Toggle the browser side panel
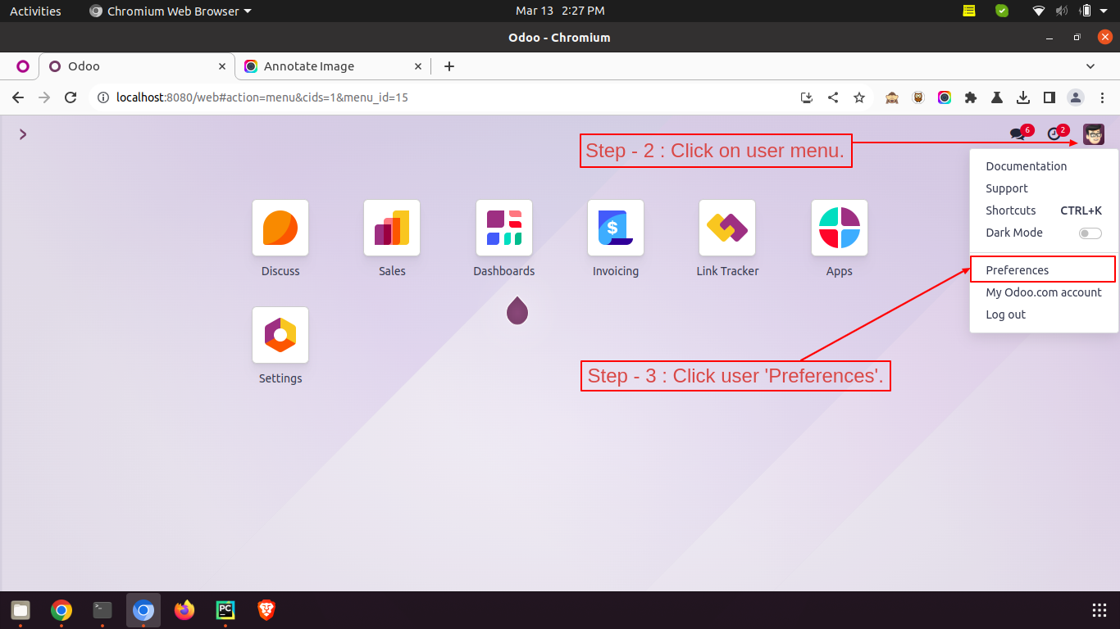Screen dimensions: 1120x629 1049,97
